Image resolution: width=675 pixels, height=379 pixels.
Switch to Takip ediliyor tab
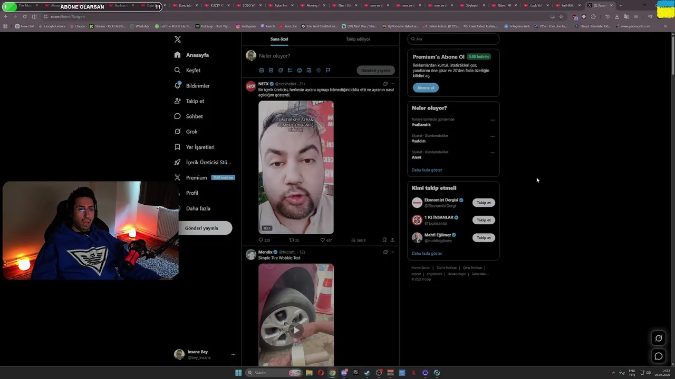pyautogui.click(x=358, y=39)
